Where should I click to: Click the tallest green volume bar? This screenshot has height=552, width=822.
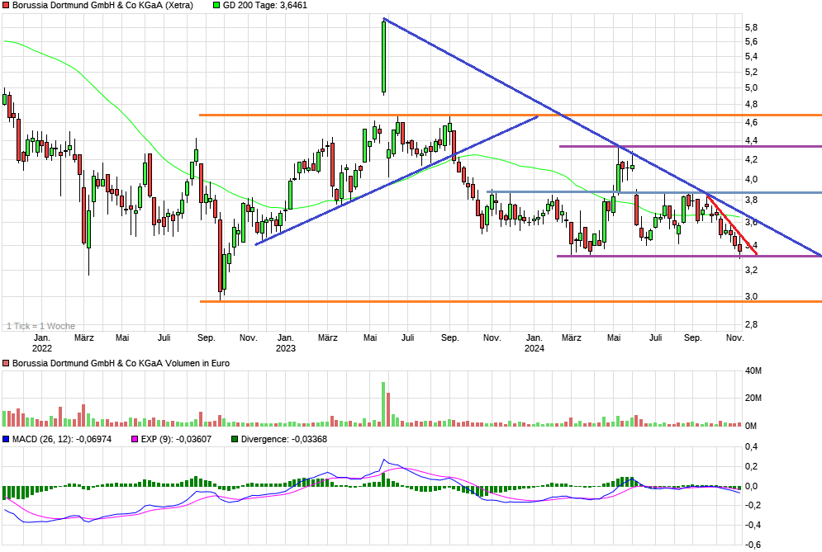[x=383, y=403]
